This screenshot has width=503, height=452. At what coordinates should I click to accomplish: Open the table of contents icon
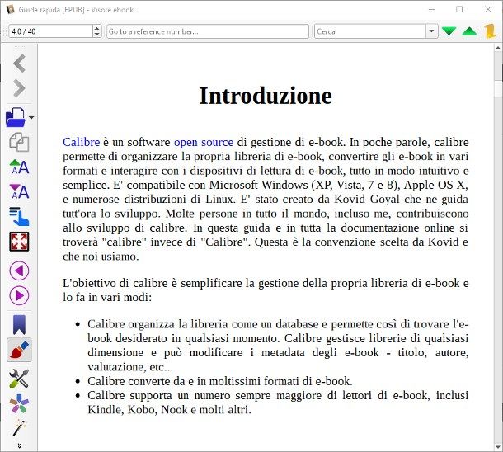(x=19, y=217)
